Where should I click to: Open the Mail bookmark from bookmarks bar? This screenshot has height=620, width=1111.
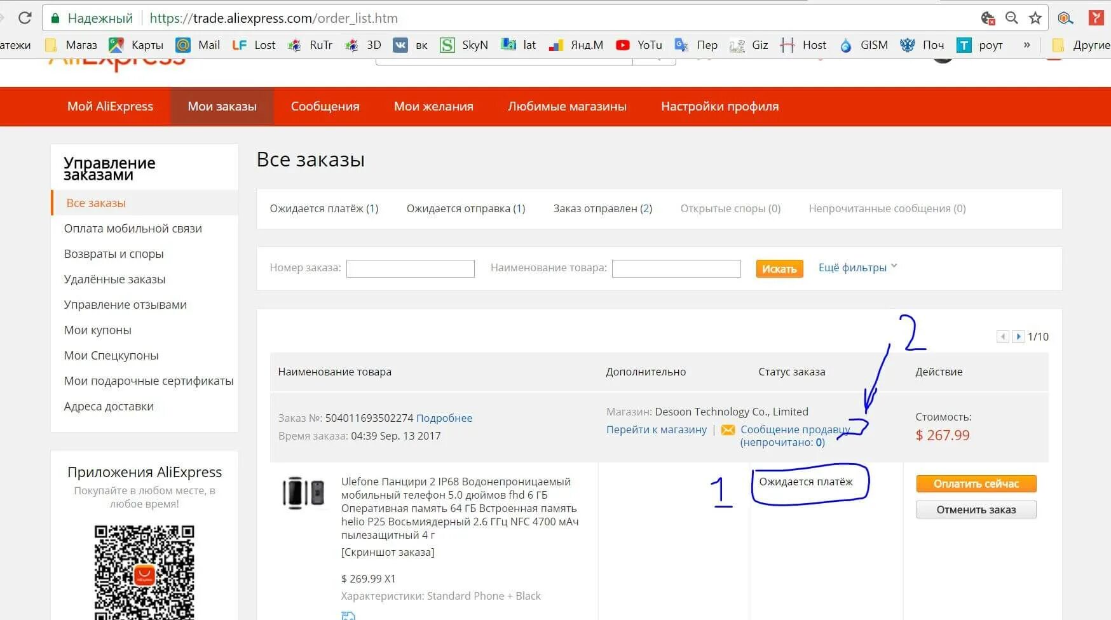click(x=199, y=44)
